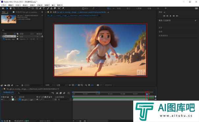Select the Roto Brush tool
Image resolution: width=199 pixels, height=122 pixels.
(59, 8)
